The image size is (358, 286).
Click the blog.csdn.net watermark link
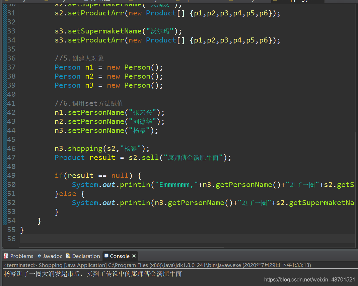pyautogui.click(x=309, y=280)
